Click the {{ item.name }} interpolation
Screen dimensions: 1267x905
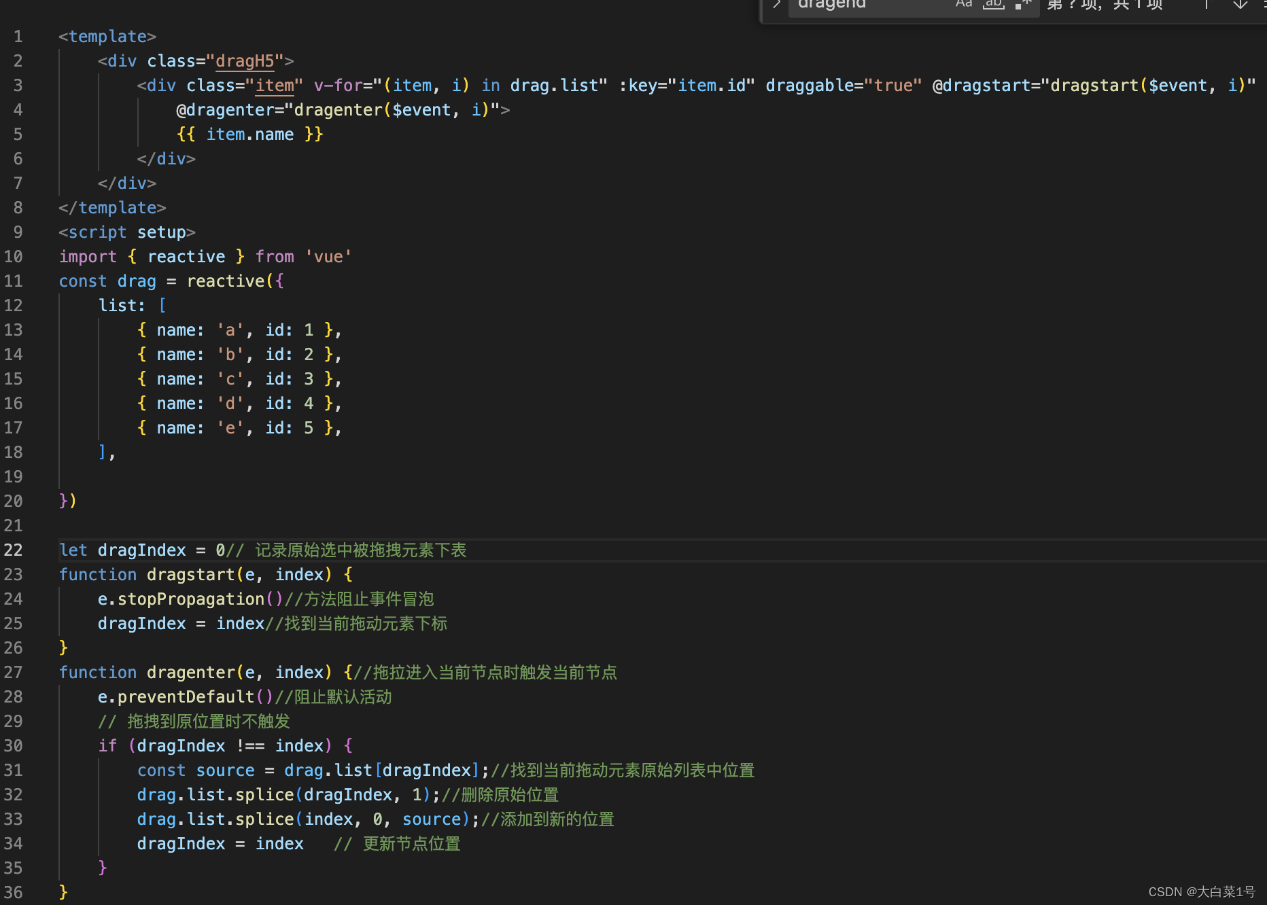(x=249, y=134)
